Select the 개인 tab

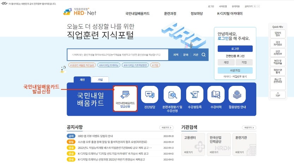(82, 80)
